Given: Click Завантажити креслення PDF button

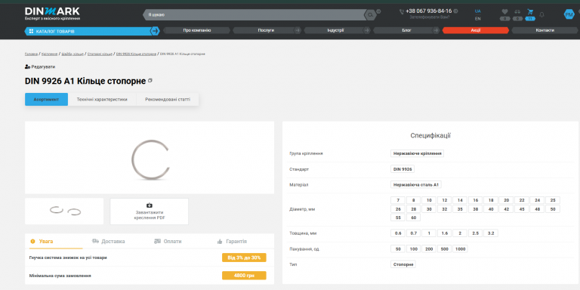Looking at the screenshot, I should [150, 211].
